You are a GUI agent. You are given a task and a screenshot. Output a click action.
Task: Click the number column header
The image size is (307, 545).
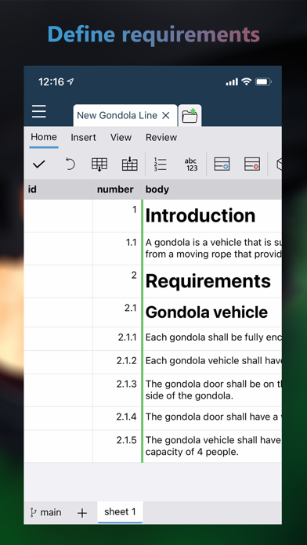click(x=115, y=189)
